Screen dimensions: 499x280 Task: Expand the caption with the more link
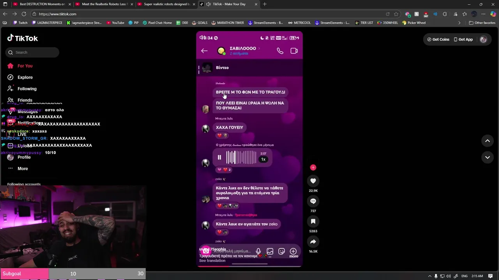(x=294, y=256)
